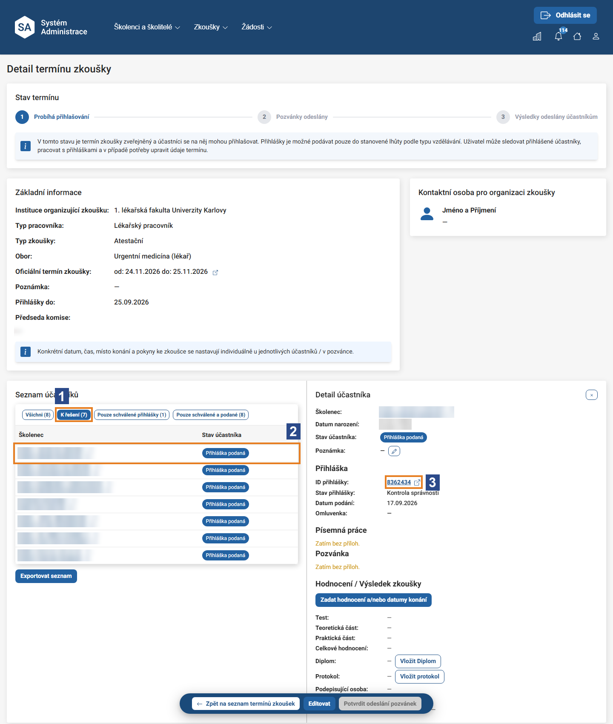Select step 3 Výsledky odeslány účastníkům
The width and height of the screenshot is (613, 724).
[x=547, y=117]
